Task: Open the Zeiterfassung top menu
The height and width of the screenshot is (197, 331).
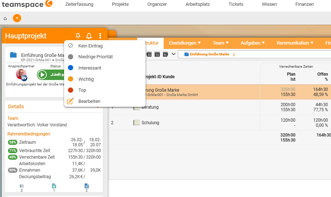Action: (79, 4)
